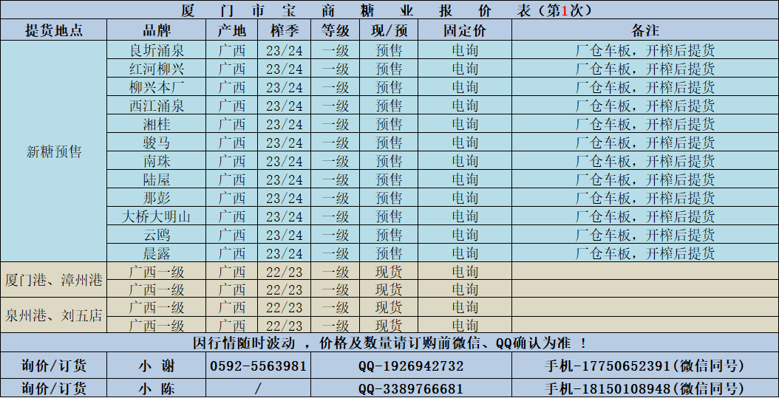Click the 固定价 column header
The width and height of the screenshot is (779, 398).
click(x=464, y=30)
